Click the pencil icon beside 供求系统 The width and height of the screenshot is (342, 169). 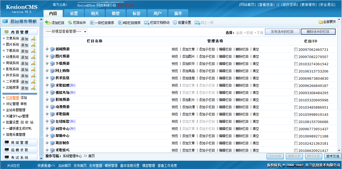click(33, 76)
